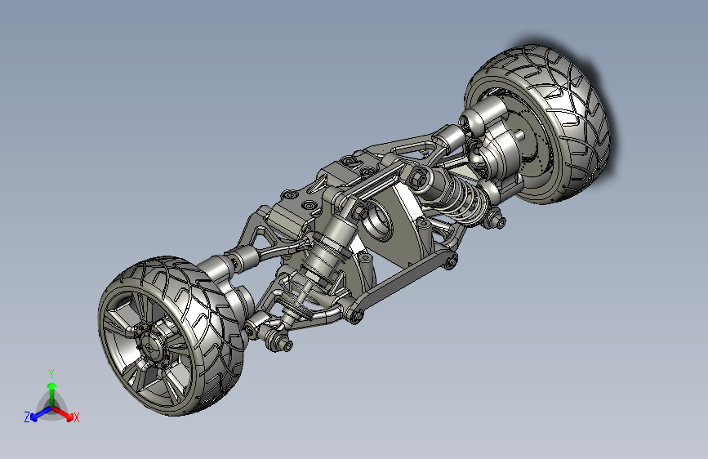Click the red X axis arrow of the triad
708x459 pixels.
(63, 413)
